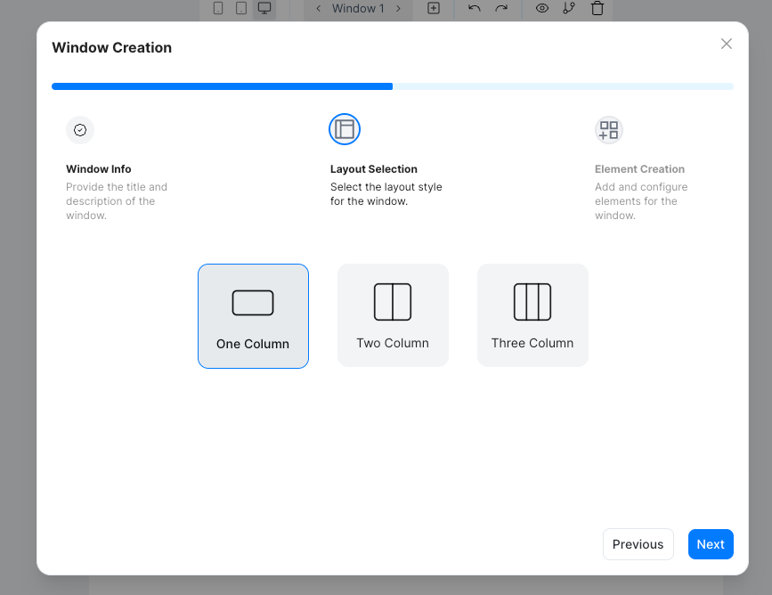Go to the Window Info step
The image size is (772, 595).
pyautogui.click(x=80, y=130)
